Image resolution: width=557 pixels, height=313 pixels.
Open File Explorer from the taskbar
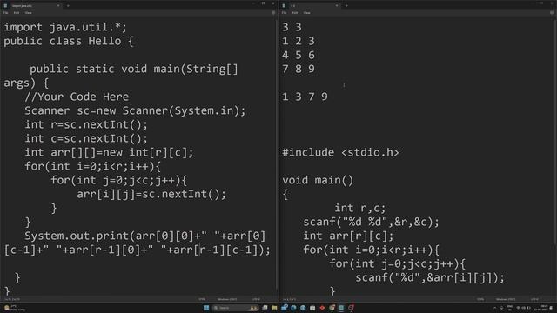pos(274,308)
